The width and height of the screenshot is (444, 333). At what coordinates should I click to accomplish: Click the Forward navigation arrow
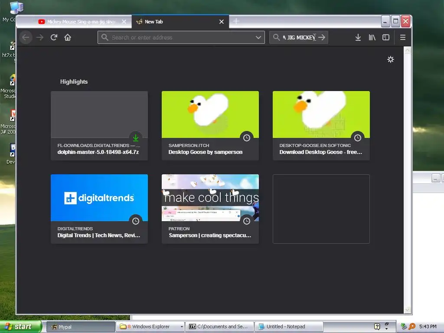40,37
